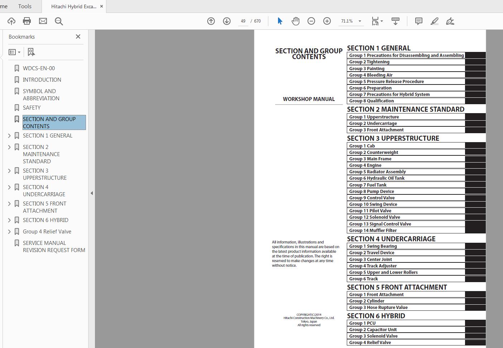Click Group 10 Swing Device entry
Viewport: 503px width, 348px height.
click(x=373, y=204)
